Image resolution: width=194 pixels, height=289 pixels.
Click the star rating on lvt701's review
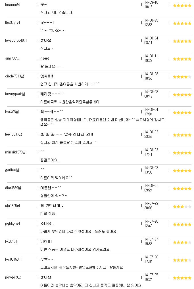click(x=182, y=242)
